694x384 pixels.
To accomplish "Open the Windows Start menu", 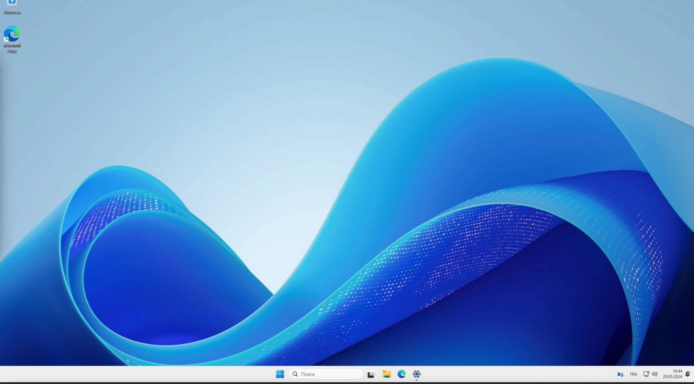I will [x=280, y=374].
